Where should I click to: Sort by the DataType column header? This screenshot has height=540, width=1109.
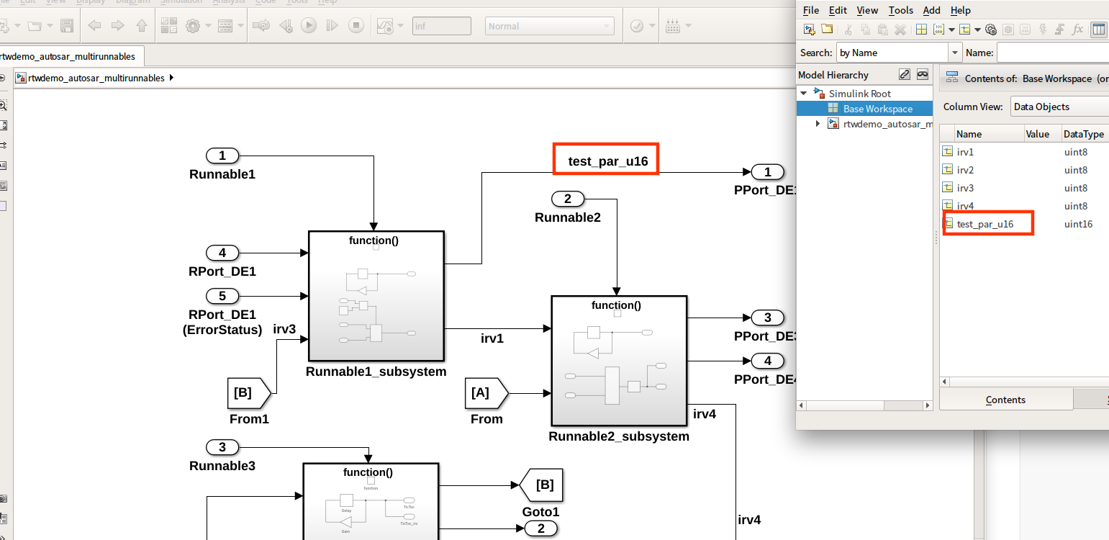point(1085,134)
